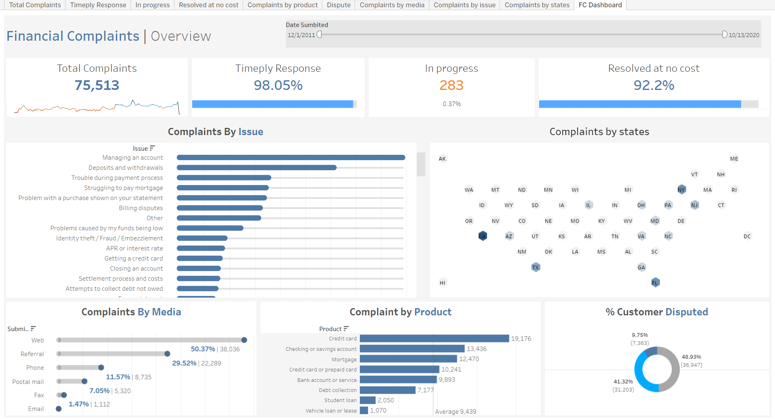775x419 pixels.
Task: Select the New York hexagon marker
Action: coord(681,190)
